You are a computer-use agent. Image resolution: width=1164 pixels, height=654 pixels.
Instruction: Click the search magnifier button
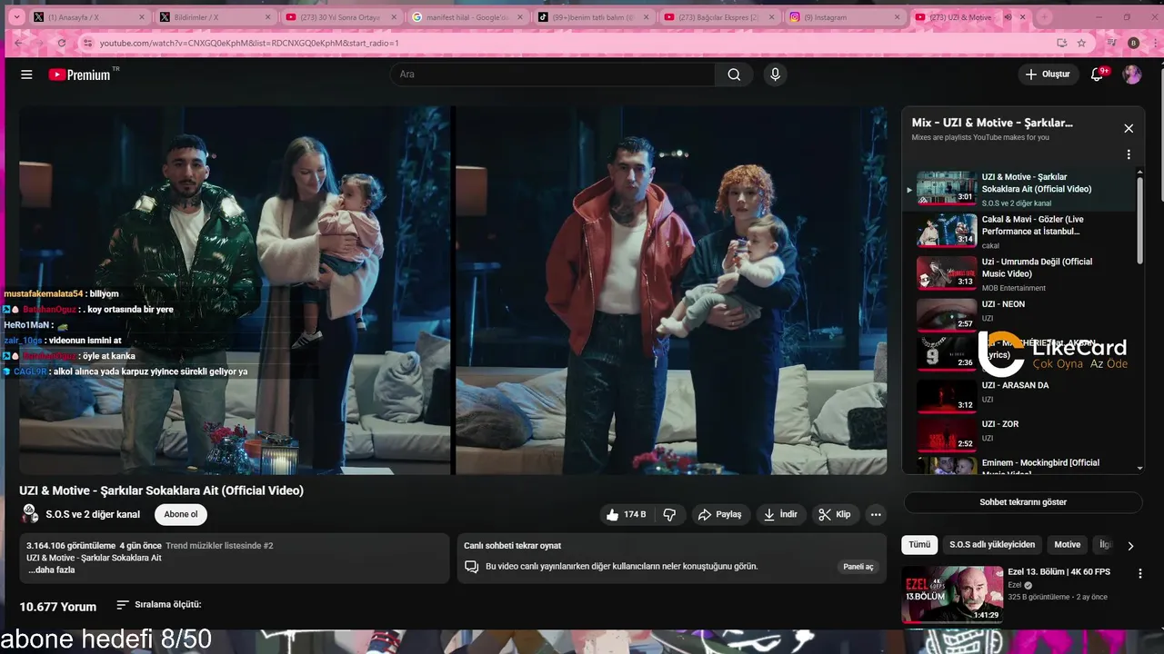pos(734,74)
